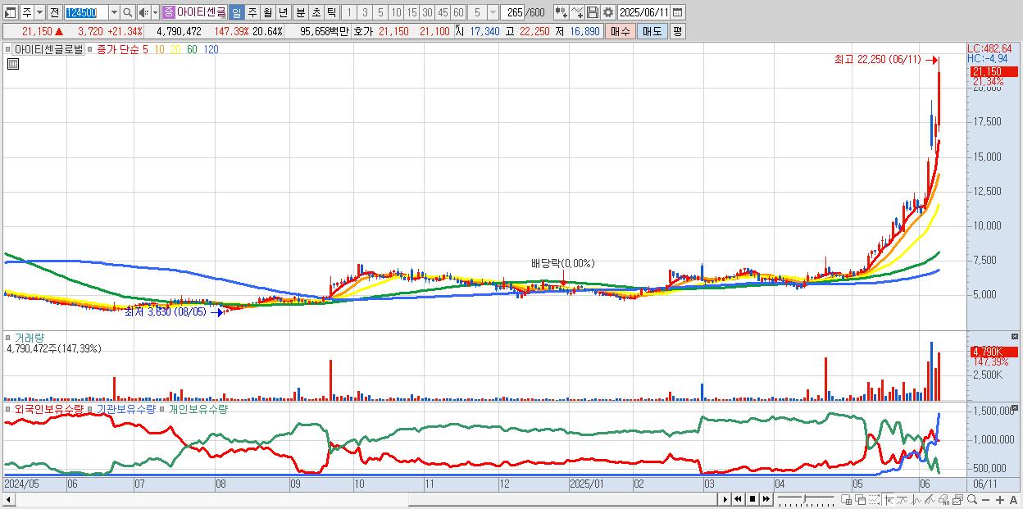Click the 배당락(0.00%) marker on chart
The image size is (1023, 509).
(562, 263)
